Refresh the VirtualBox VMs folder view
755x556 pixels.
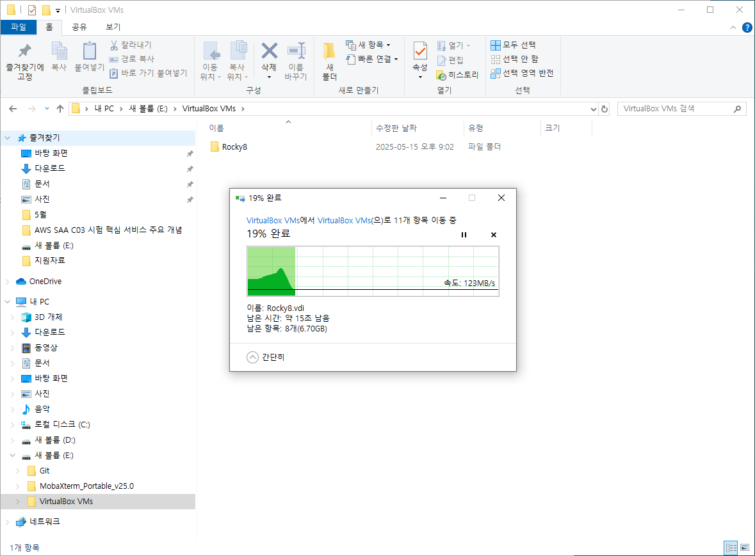tap(605, 109)
